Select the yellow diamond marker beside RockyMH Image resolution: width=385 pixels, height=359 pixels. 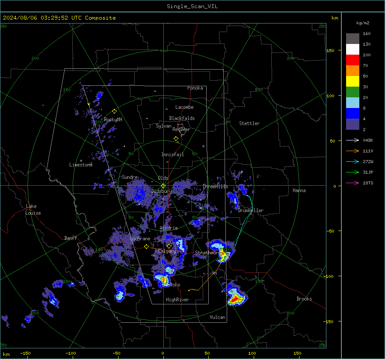114,111
